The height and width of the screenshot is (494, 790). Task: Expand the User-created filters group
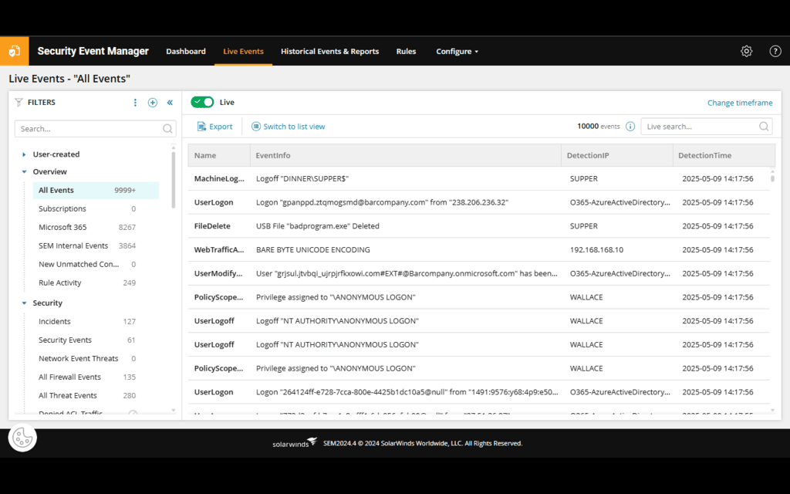click(x=24, y=153)
